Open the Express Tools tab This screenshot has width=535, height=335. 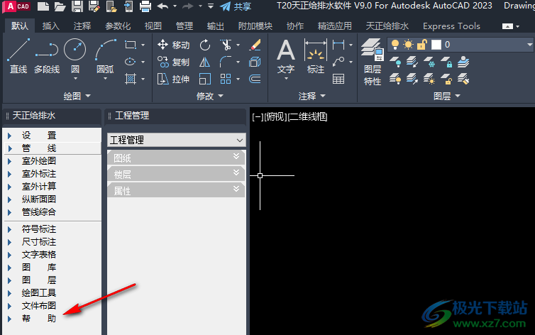[451, 26]
